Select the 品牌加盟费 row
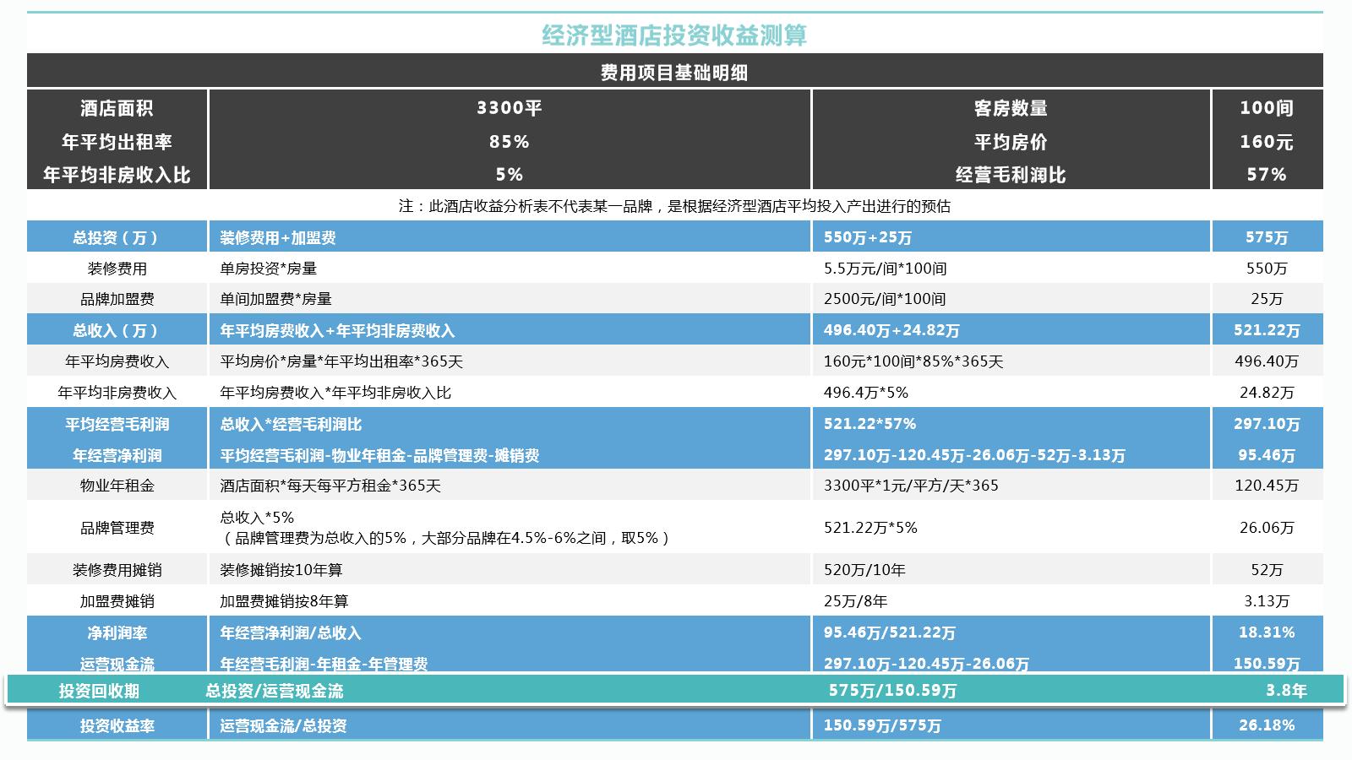Image resolution: width=1352 pixels, height=760 pixels. tap(117, 298)
